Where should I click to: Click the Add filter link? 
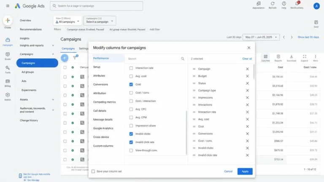[155, 29]
